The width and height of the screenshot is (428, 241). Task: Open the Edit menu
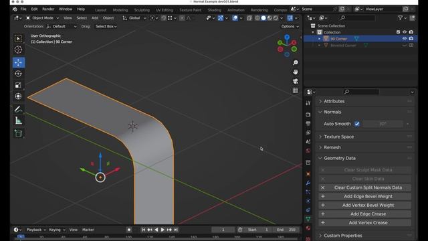(x=34, y=9)
